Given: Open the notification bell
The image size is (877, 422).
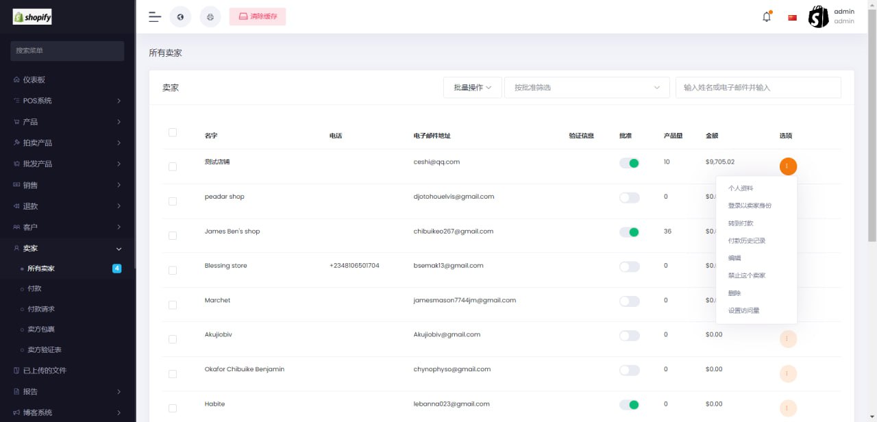Looking at the screenshot, I should 767,17.
